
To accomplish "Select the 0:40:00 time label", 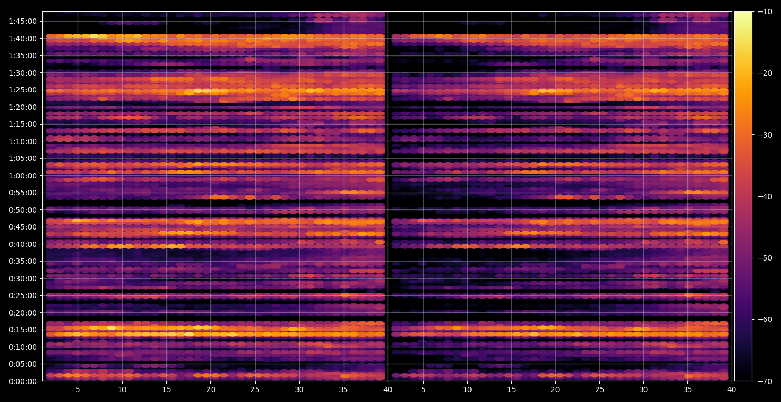I will click(23, 244).
